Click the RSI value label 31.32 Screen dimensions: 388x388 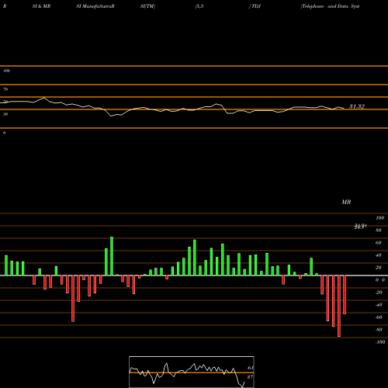pos(357,106)
